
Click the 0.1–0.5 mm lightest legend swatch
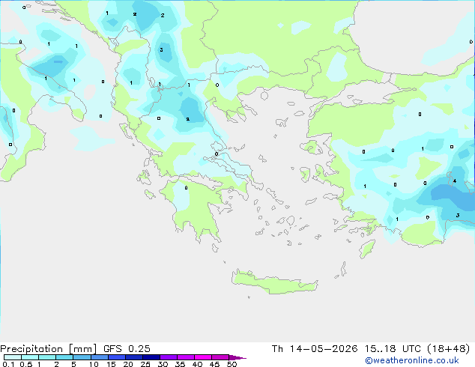[x=13, y=357]
